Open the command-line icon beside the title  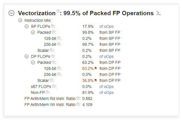point(158,13)
